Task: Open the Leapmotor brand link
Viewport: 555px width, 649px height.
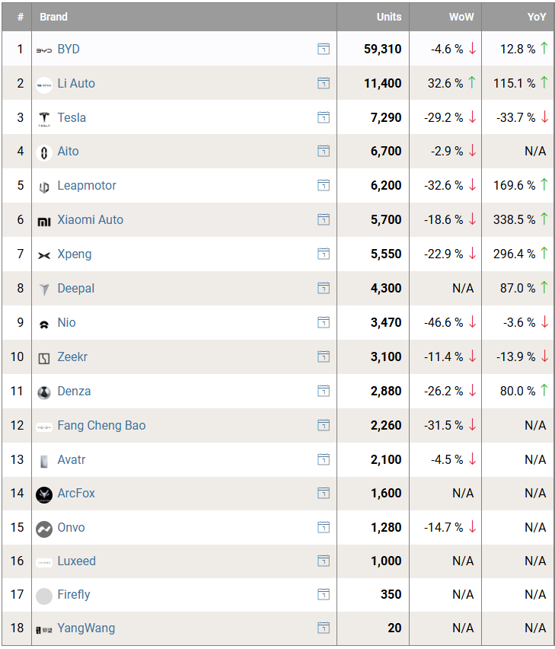Action: tap(87, 186)
